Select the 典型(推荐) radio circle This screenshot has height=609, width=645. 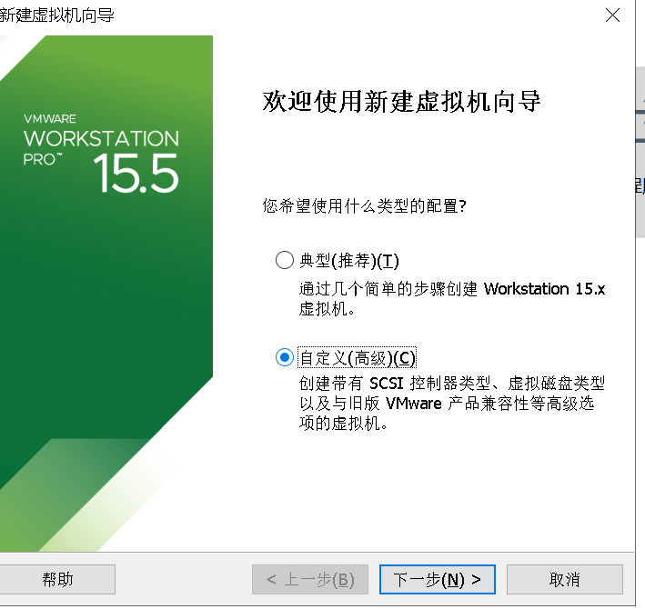coord(284,260)
